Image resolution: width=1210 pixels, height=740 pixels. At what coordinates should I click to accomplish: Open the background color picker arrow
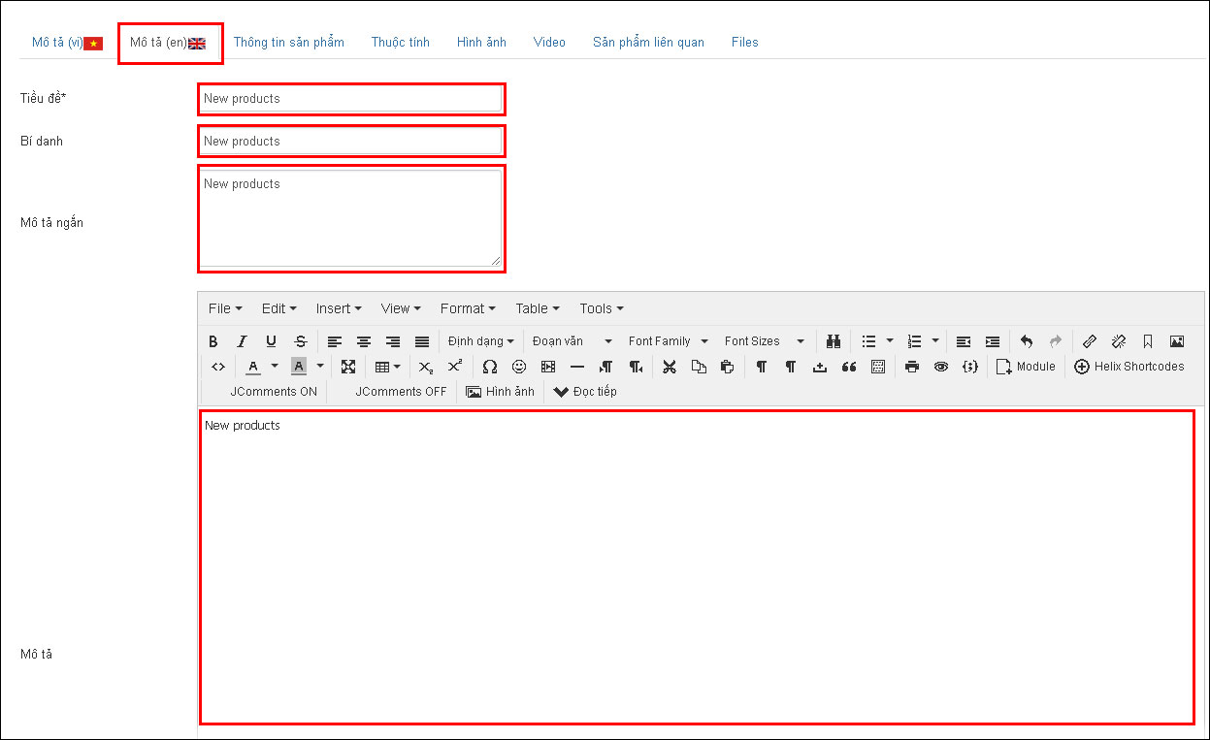(320, 367)
